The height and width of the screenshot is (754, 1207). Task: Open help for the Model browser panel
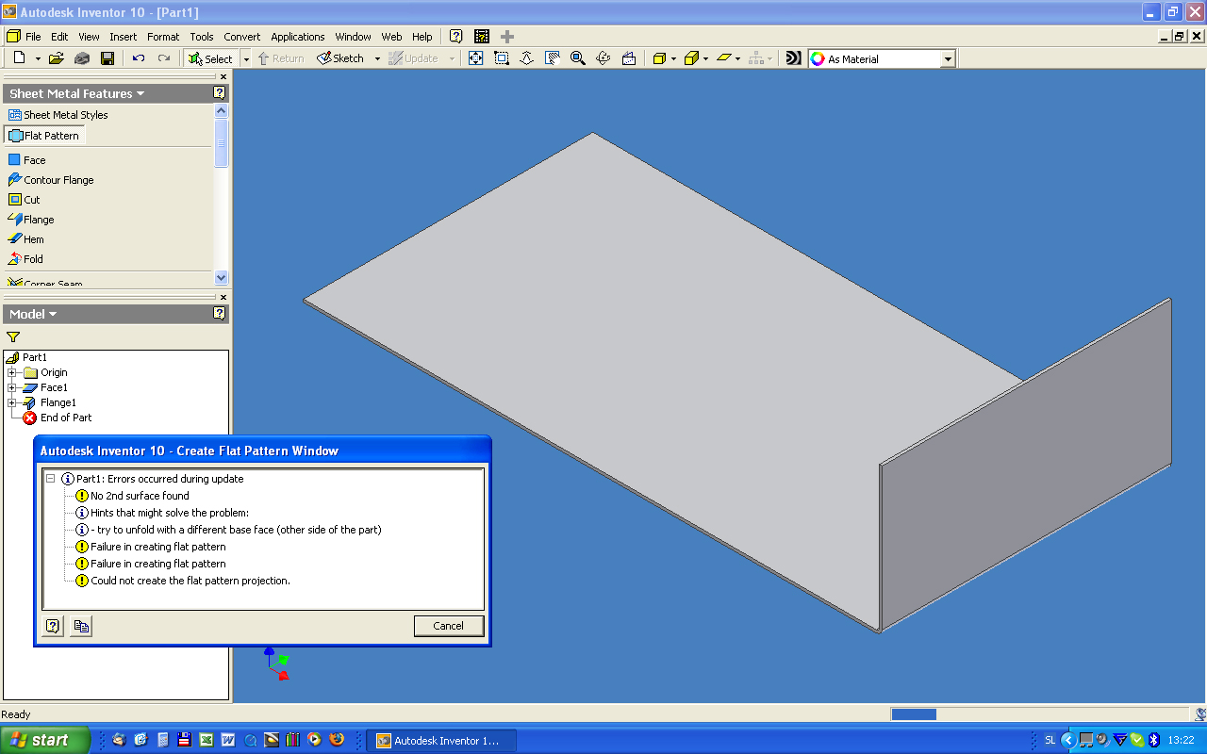tap(220, 314)
